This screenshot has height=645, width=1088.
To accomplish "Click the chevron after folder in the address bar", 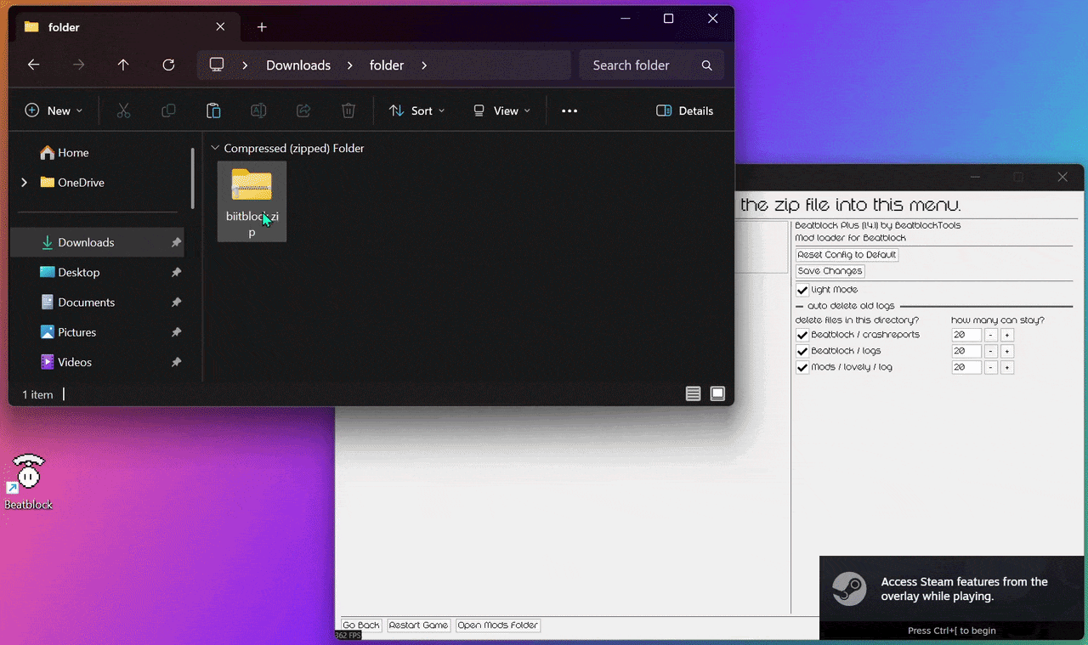I will coord(424,65).
